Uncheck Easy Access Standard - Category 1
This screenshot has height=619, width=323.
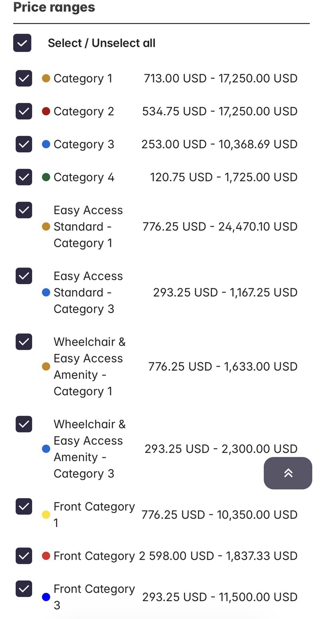(x=24, y=210)
